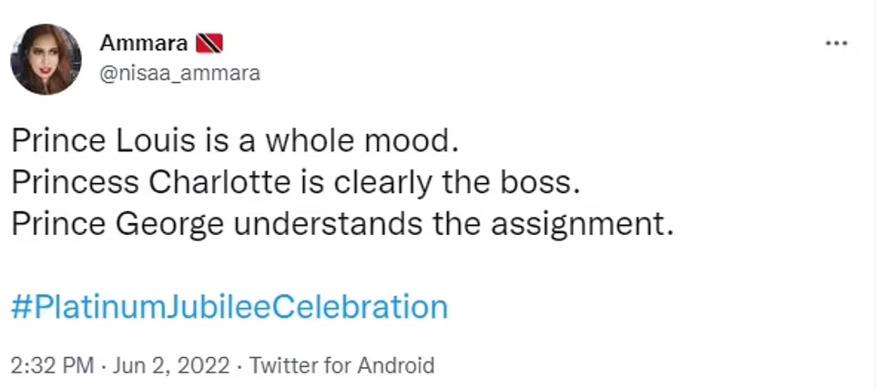This screenshot has height=388, width=876.
Task: Open the @nisaa_ammara handle link
Action: (178, 74)
